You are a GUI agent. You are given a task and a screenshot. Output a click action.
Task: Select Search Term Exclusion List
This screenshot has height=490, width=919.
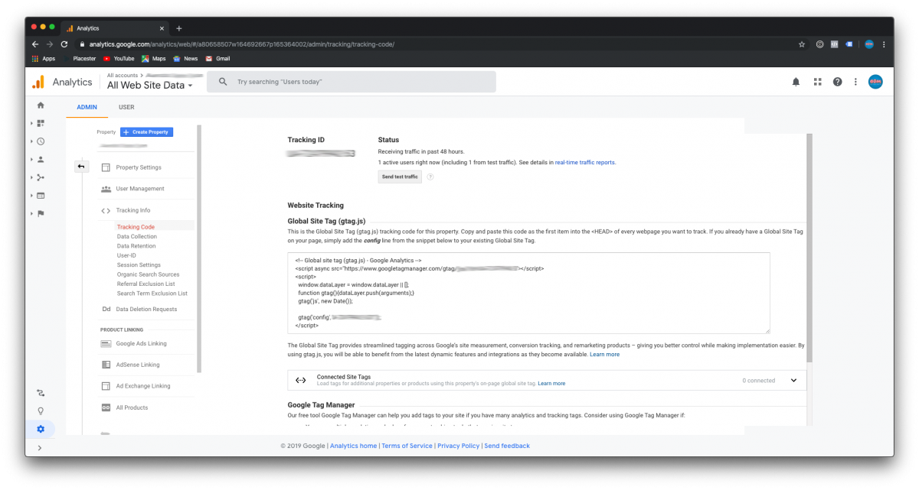152,294
